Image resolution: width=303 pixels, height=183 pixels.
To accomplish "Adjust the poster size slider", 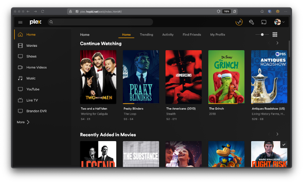I will click(262, 35).
